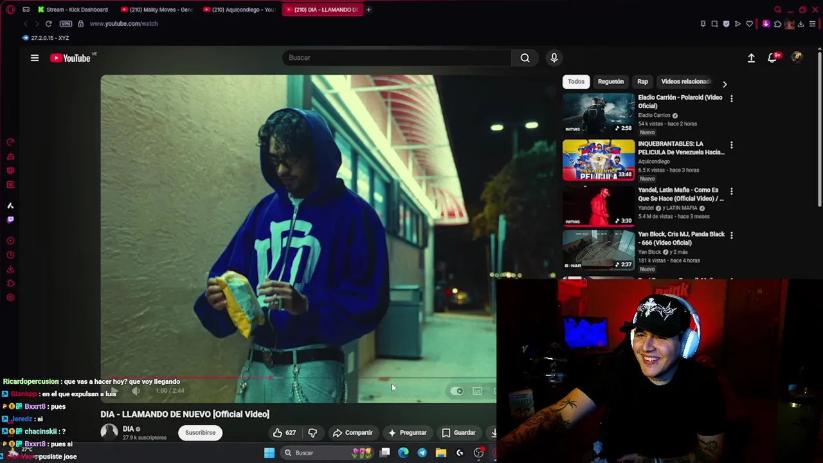Click the Twitch sidebar icon

[x=10, y=220]
